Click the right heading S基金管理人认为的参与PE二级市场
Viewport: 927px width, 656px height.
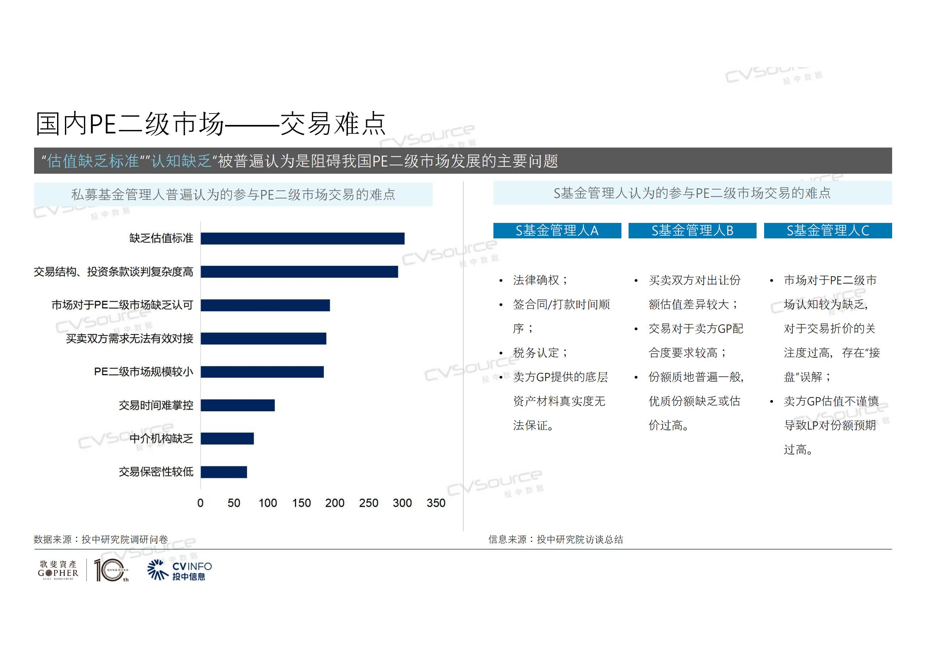pyautogui.click(x=692, y=193)
